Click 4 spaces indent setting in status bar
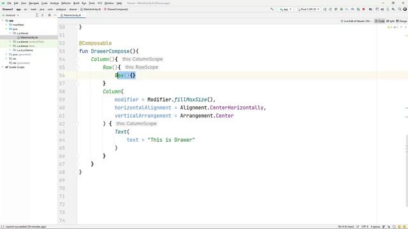The image size is (408, 229). pyautogui.click(x=375, y=226)
